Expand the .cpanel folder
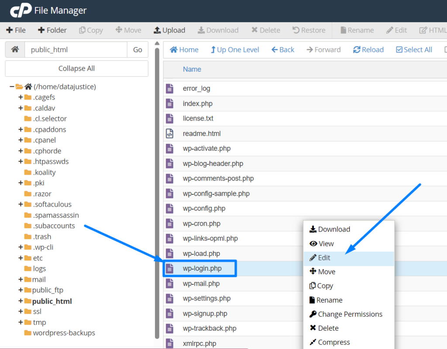The height and width of the screenshot is (349, 447). (21, 140)
